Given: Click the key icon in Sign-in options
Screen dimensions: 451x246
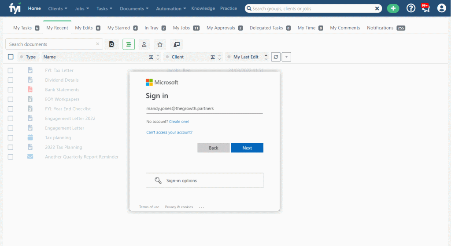Looking at the screenshot, I should 158,181.
